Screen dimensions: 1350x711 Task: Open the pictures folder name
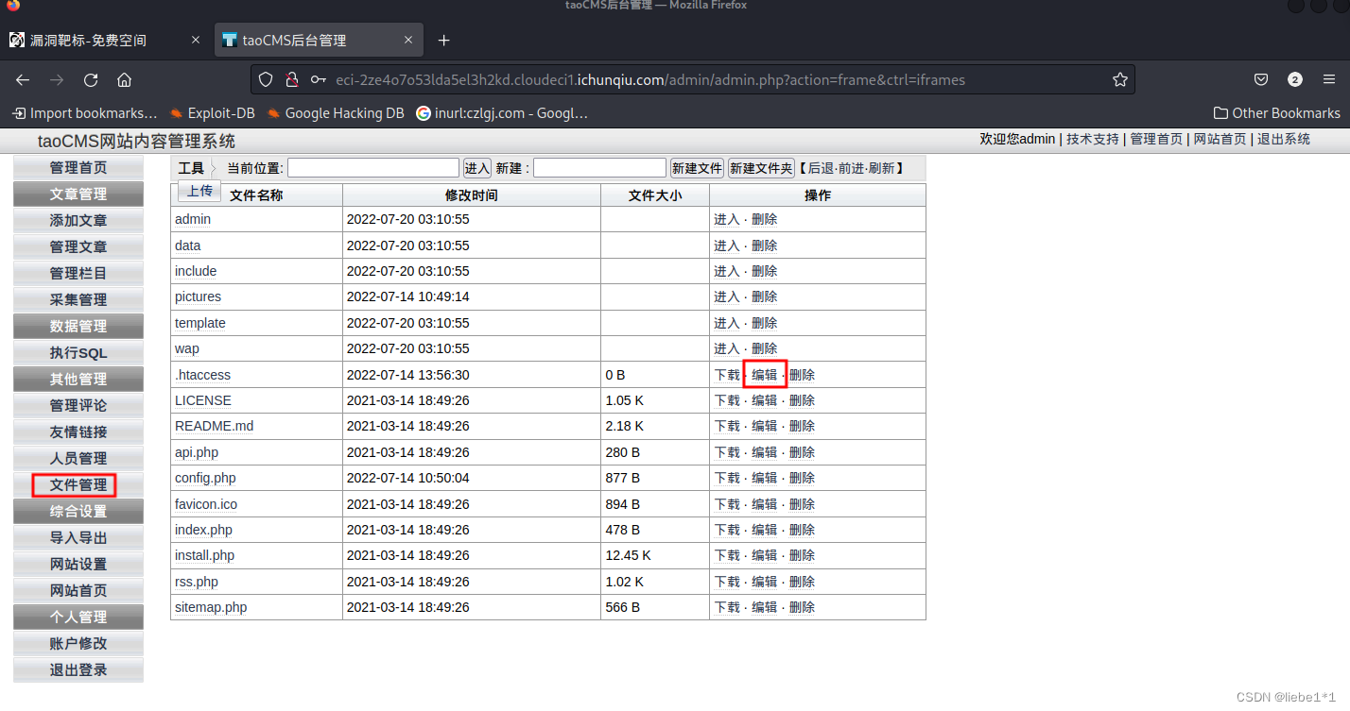pos(198,296)
